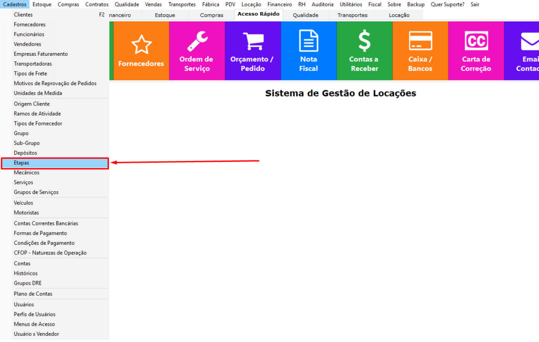Open the Ordem de Serviço wrench tile
This screenshot has height=342, width=539.
pos(196,50)
